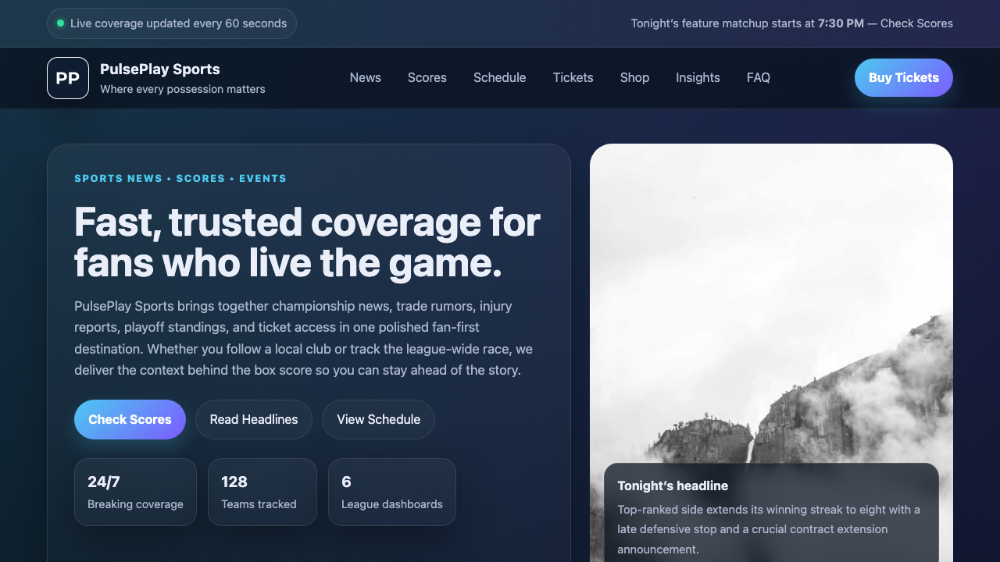The image size is (1000, 562).
Task: Click the "Sports News • Scores • Events" label
Action: click(x=180, y=179)
